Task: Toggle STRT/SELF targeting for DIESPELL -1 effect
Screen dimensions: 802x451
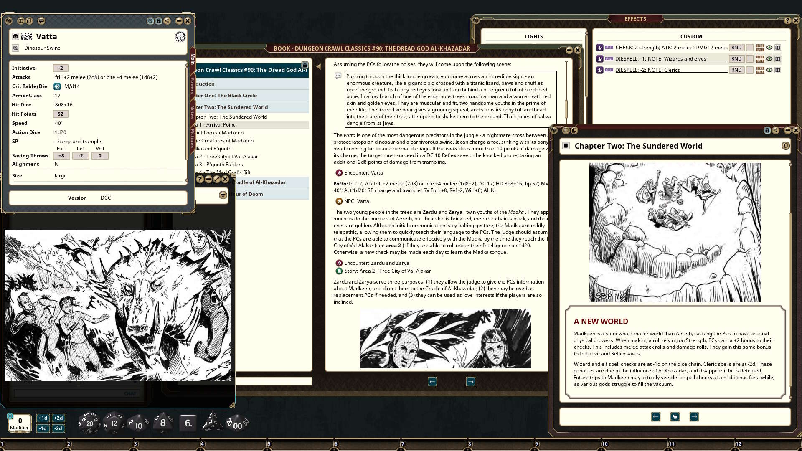Action: click(x=760, y=59)
